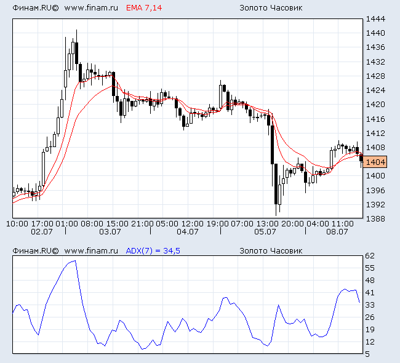The height and width of the screenshot is (363, 400).
Task: Click the 10:00 time axis label
Action: pyautogui.click(x=16, y=223)
